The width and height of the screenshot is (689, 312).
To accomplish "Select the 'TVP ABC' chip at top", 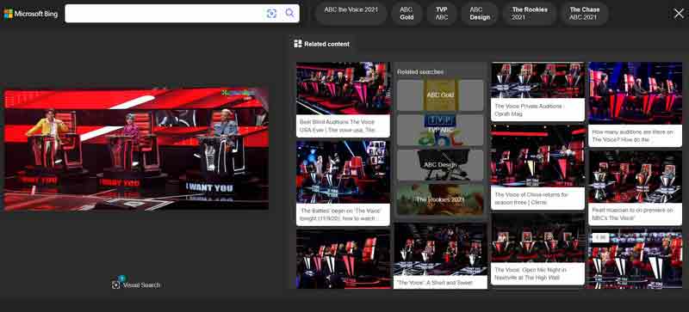I will (x=442, y=13).
